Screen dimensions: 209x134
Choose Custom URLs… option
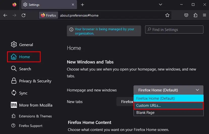click(x=168, y=106)
